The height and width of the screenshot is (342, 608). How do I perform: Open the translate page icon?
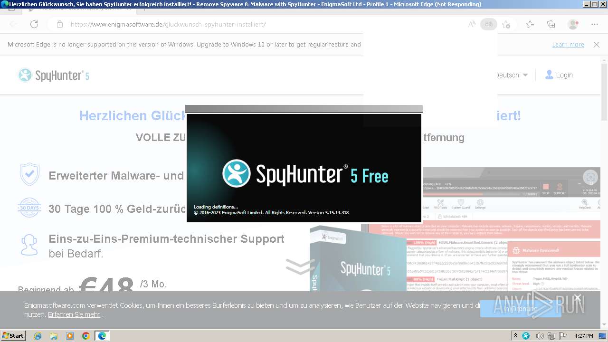[x=489, y=24]
